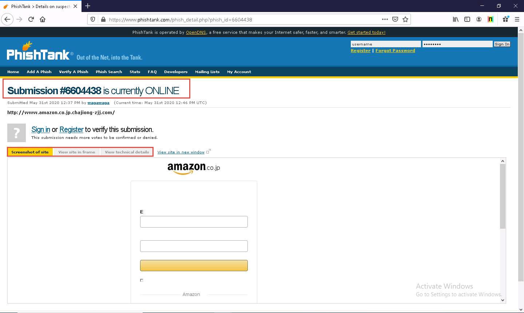Click first Amazon form input field
This screenshot has width=524, height=313.
point(194,222)
